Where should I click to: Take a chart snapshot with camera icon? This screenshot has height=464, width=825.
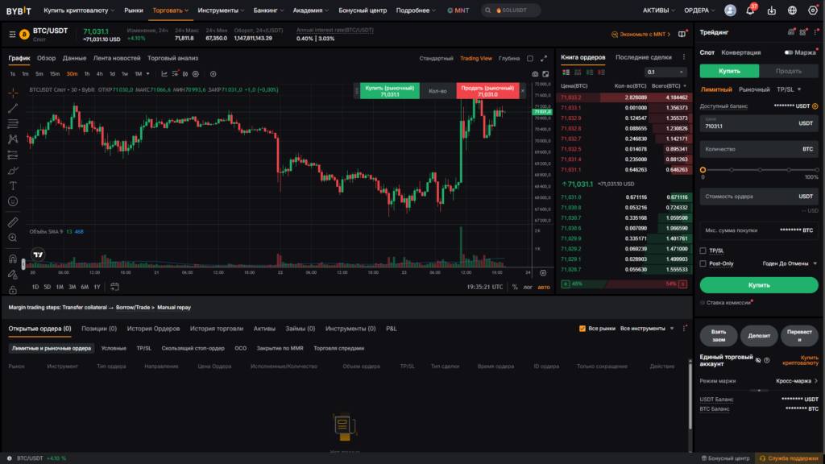[x=535, y=74]
